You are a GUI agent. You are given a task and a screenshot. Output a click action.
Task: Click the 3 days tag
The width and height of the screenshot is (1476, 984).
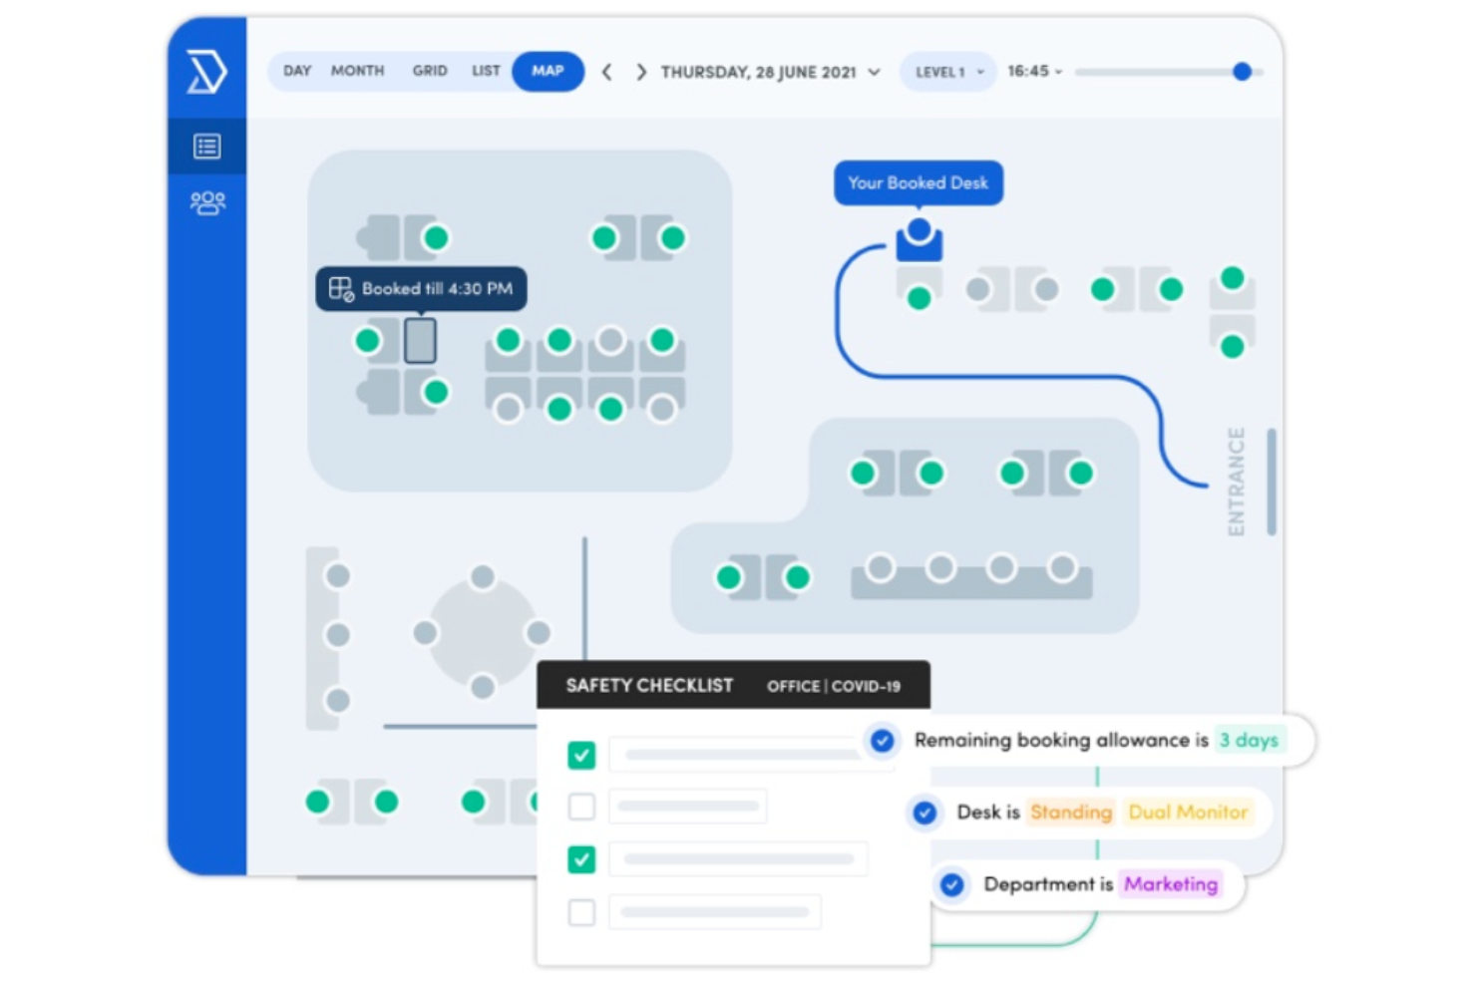click(x=1249, y=741)
